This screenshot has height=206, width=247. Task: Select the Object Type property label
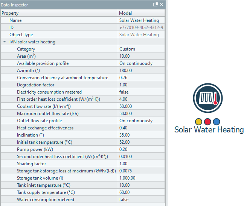[x=21, y=35]
